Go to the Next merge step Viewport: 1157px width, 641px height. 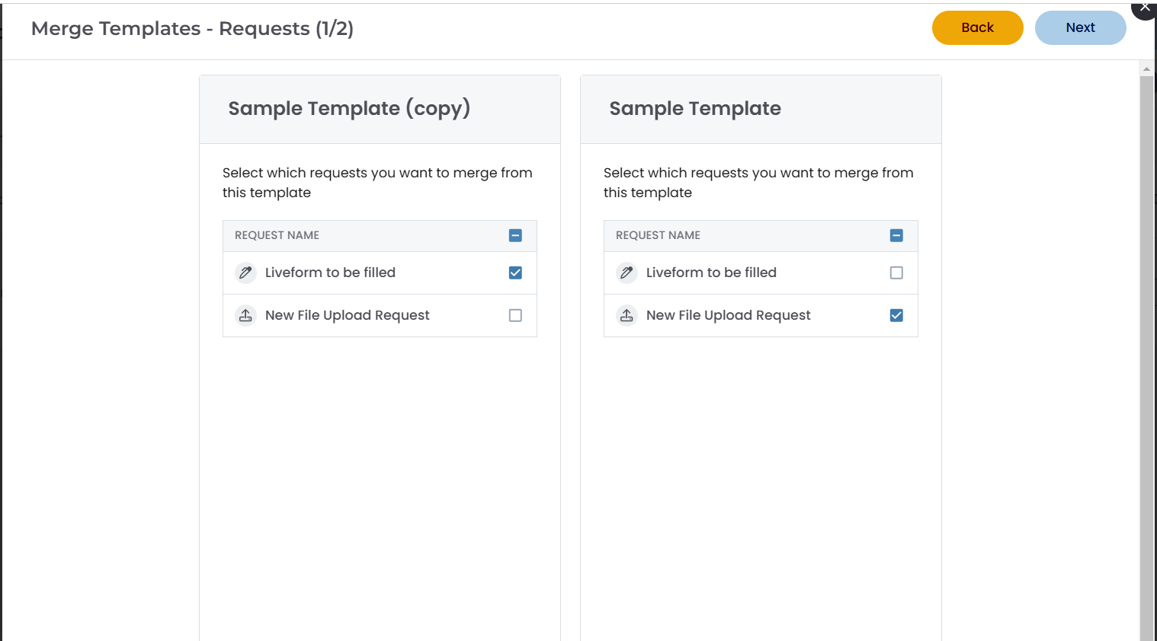(x=1080, y=27)
